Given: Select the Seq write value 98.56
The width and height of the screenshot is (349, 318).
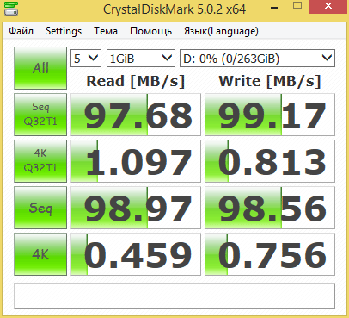Looking at the screenshot, I should (270, 208).
